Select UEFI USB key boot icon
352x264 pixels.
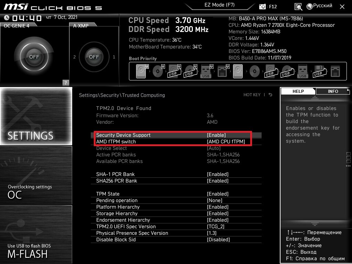(207, 71)
